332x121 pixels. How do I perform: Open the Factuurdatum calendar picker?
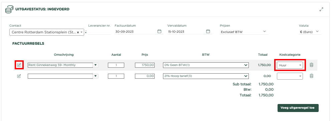coord(159,31)
